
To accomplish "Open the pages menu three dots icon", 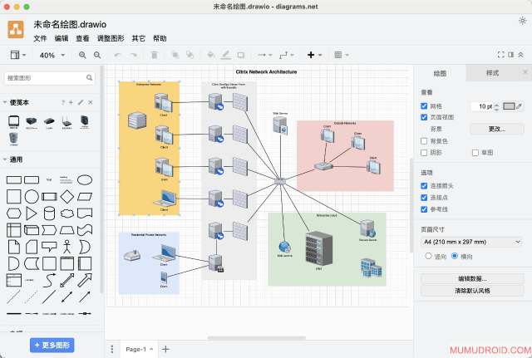I will tap(112, 349).
